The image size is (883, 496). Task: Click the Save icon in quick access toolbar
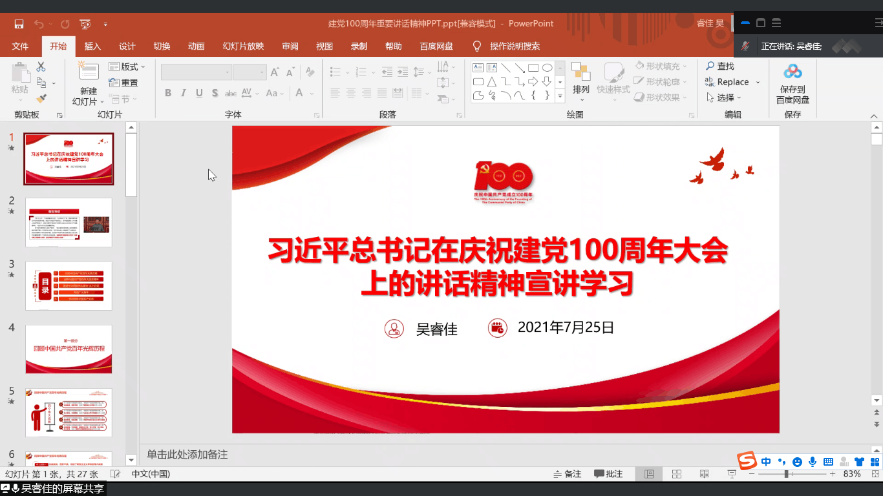19,24
